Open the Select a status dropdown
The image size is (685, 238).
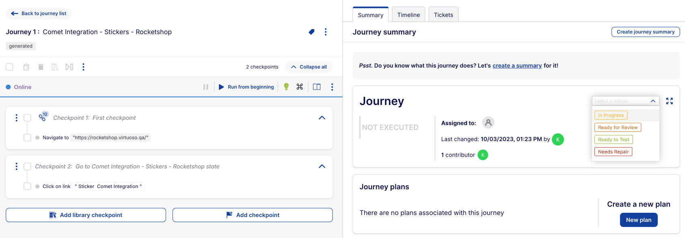click(625, 101)
